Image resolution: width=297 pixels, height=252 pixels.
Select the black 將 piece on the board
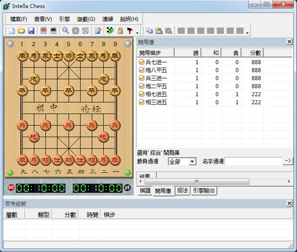69,56
